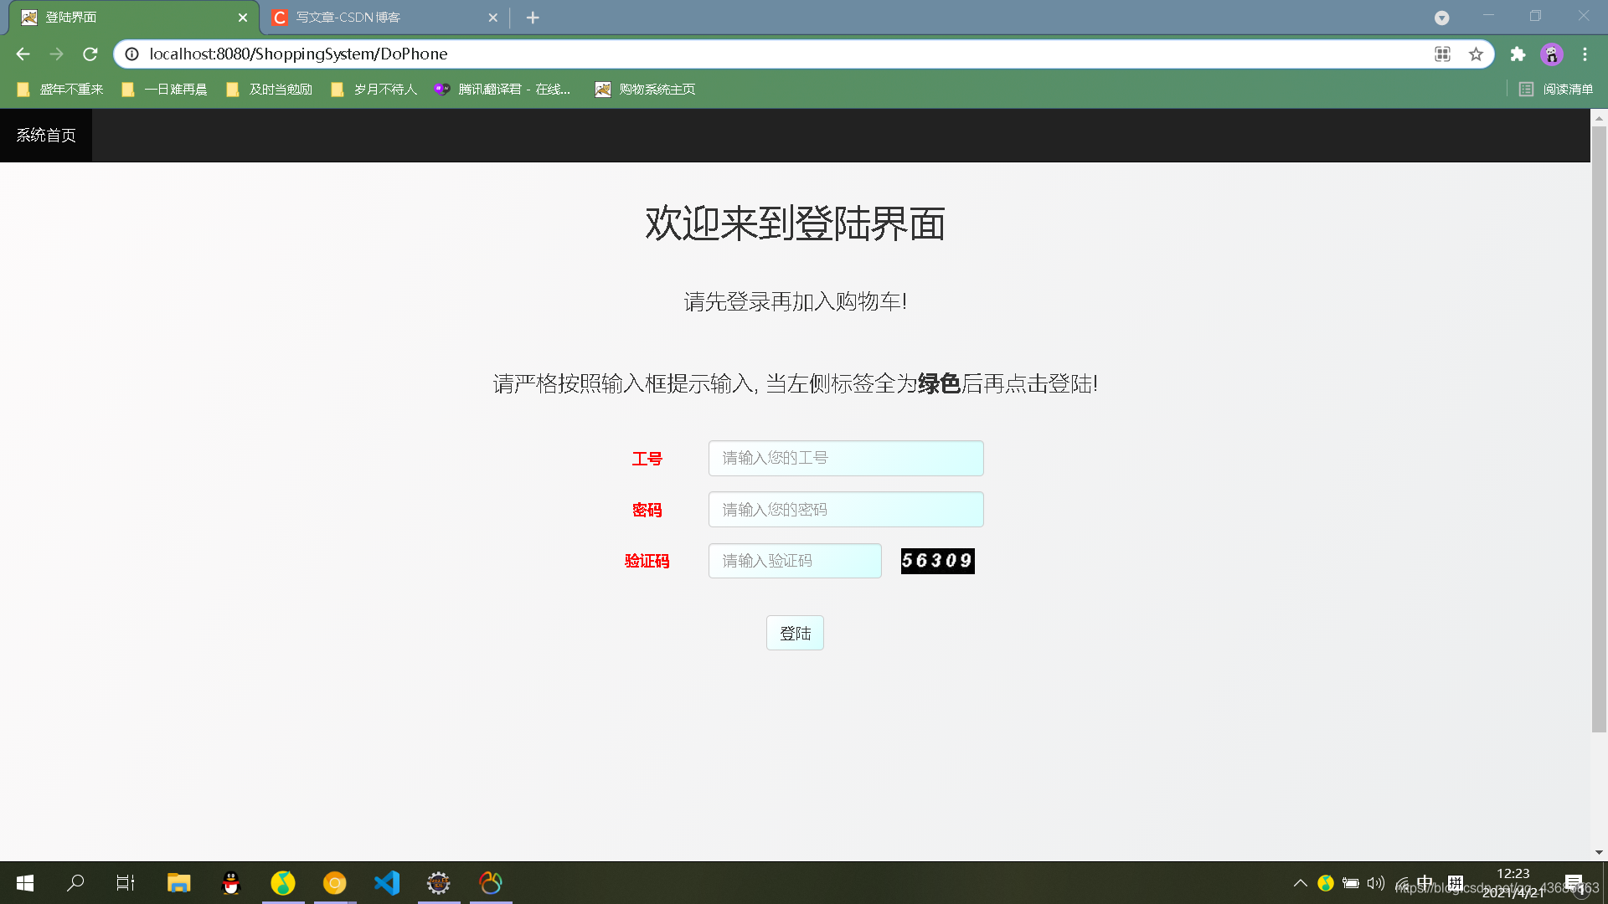The width and height of the screenshot is (1608, 904).
Task: Open Visual Studio Code from taskbar
Action: pos(387,883)
